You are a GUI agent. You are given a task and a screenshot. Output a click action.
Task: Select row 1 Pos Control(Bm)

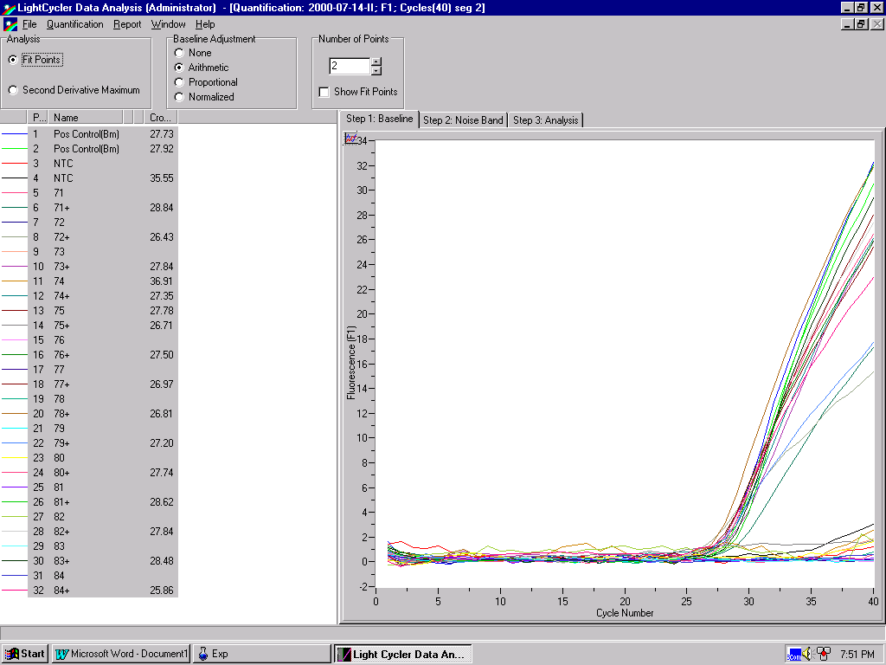pyautogui.click(x=103, y=134)
